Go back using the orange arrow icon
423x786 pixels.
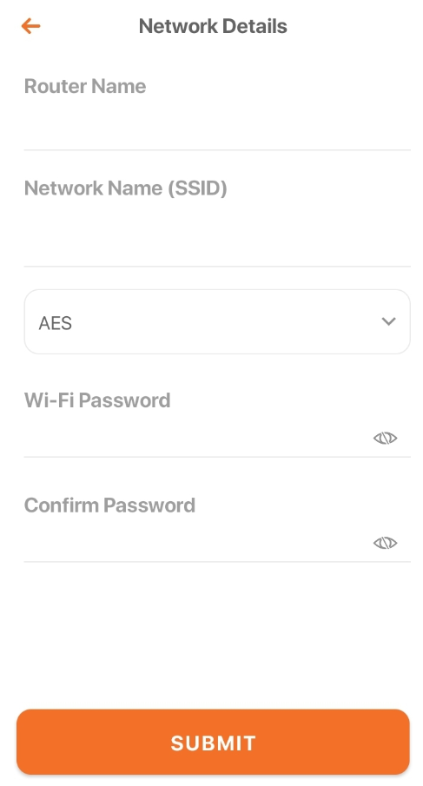(30, 26)
